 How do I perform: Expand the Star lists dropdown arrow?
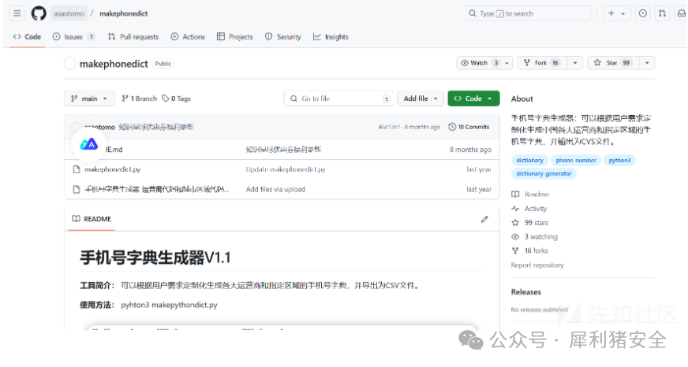[647, 63]
